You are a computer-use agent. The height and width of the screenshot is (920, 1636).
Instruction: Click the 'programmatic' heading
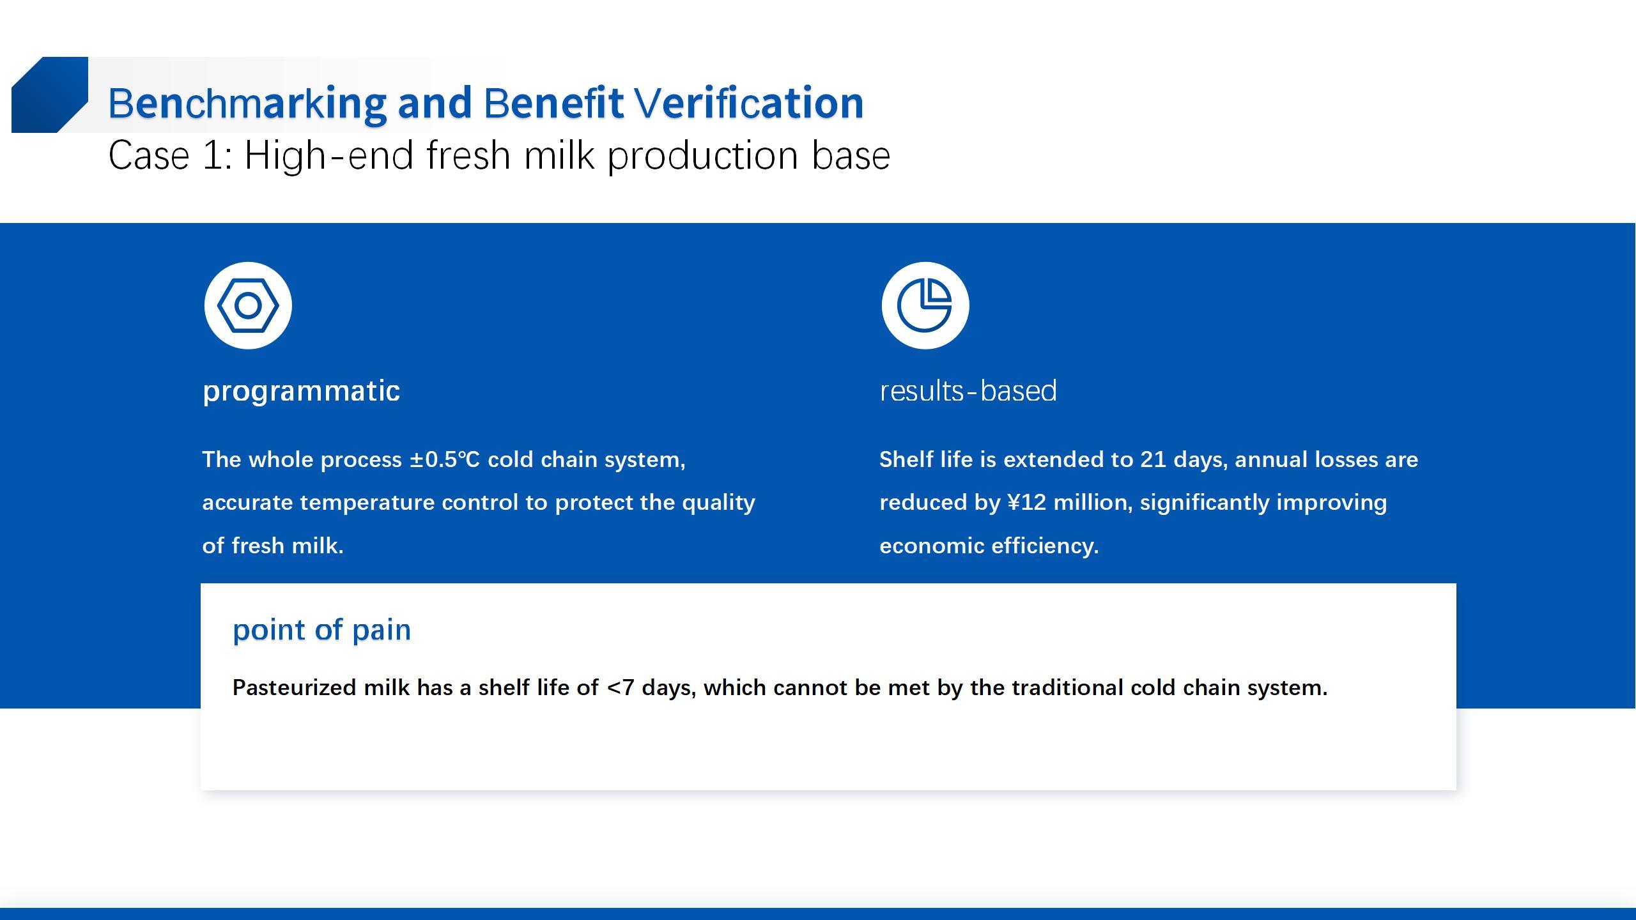tap(301, 390)
